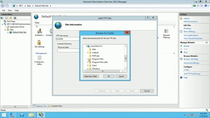Select the Program Files folder
Viewport: 210px width, 118px height.
(x=98, y=59)
